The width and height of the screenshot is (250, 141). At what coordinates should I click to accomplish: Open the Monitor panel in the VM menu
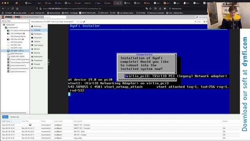(x=37, y=49)
